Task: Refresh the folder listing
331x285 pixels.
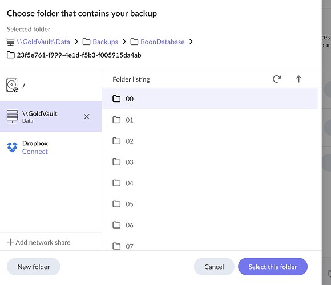Action: click(x=277, y=79)
